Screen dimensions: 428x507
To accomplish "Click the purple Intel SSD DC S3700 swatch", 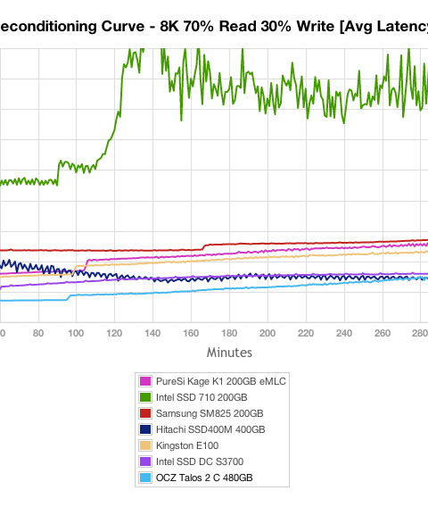I will point(145,461).
